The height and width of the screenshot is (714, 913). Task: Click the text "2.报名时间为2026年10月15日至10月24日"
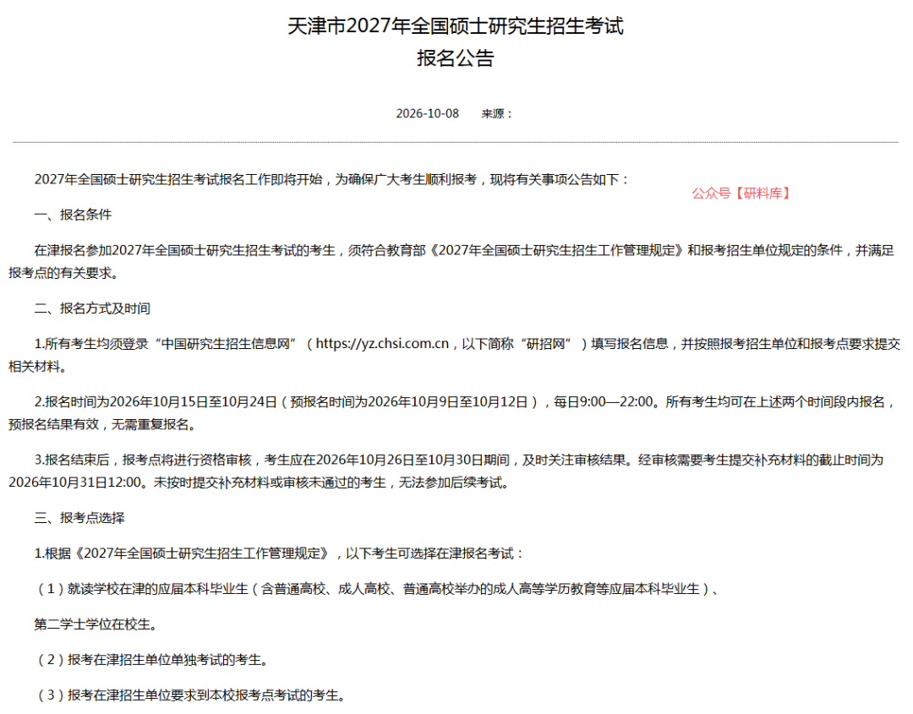[x=156, y=402]
